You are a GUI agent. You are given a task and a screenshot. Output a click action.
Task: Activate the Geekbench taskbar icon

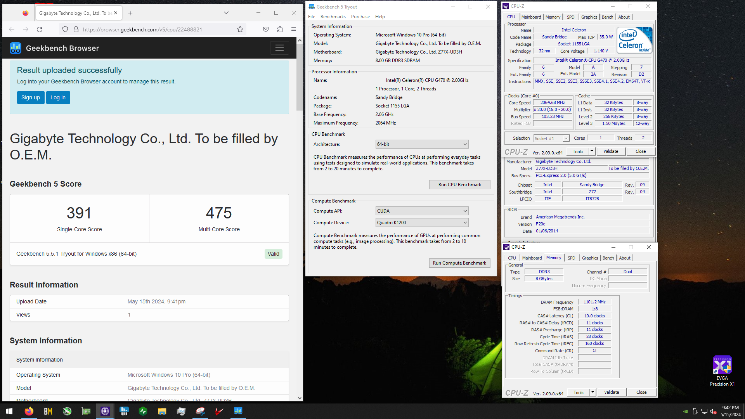pyautogui.click(x=238, y=411)
